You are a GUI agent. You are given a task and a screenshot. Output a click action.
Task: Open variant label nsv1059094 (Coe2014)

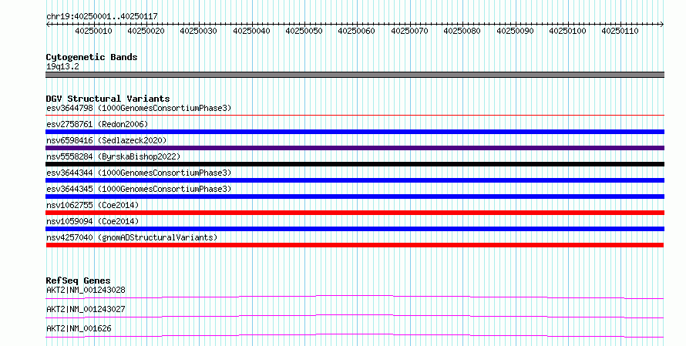tap(92, 221)
